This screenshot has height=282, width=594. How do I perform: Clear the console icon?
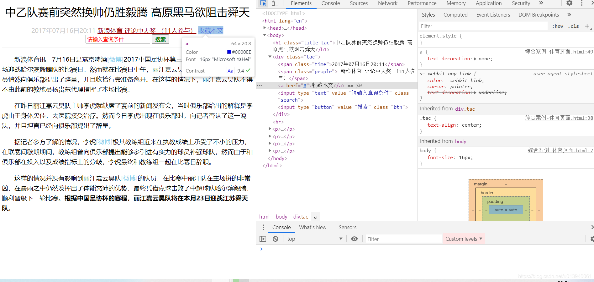coord(275,239)
